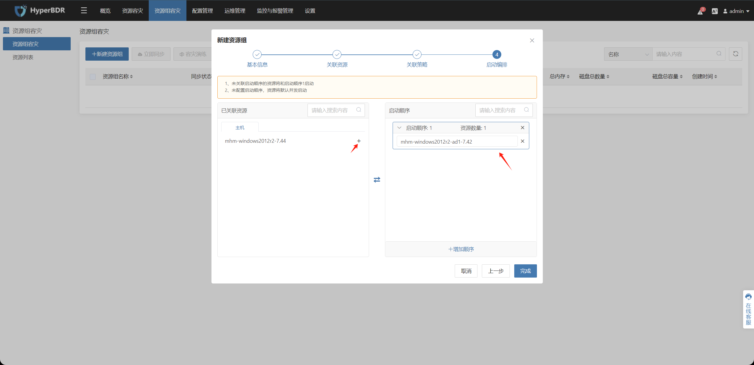The image size is (754, 365).
Task: Open the 运维管理 menu
Action: point(235,11)
